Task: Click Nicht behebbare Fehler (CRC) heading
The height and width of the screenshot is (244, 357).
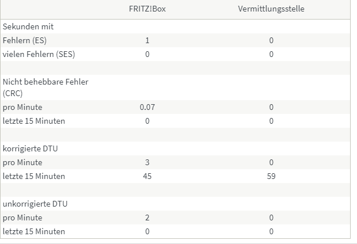Action: (x=46, y=87)
